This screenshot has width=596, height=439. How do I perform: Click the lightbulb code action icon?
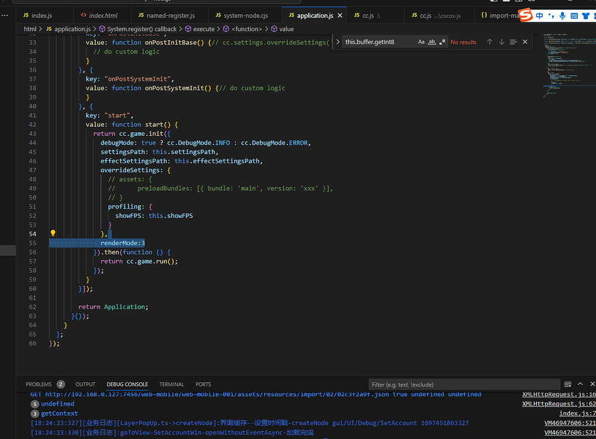[53, 232]
